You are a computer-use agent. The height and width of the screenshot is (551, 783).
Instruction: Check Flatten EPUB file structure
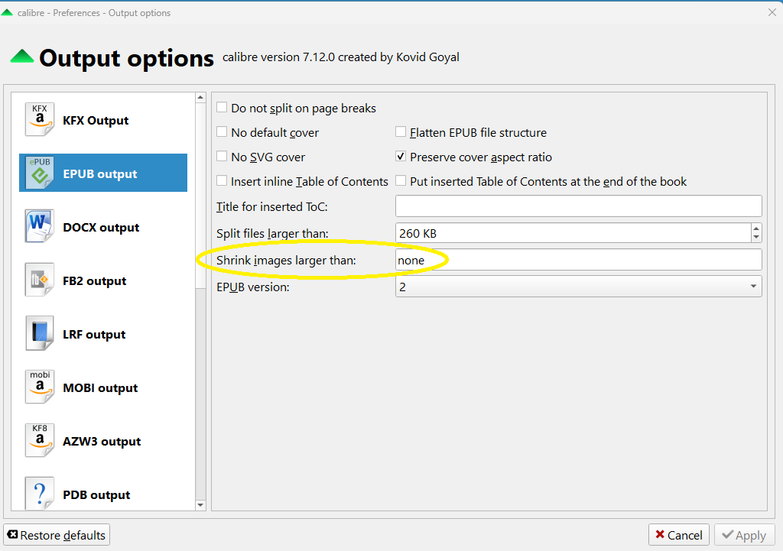(401, 131)
